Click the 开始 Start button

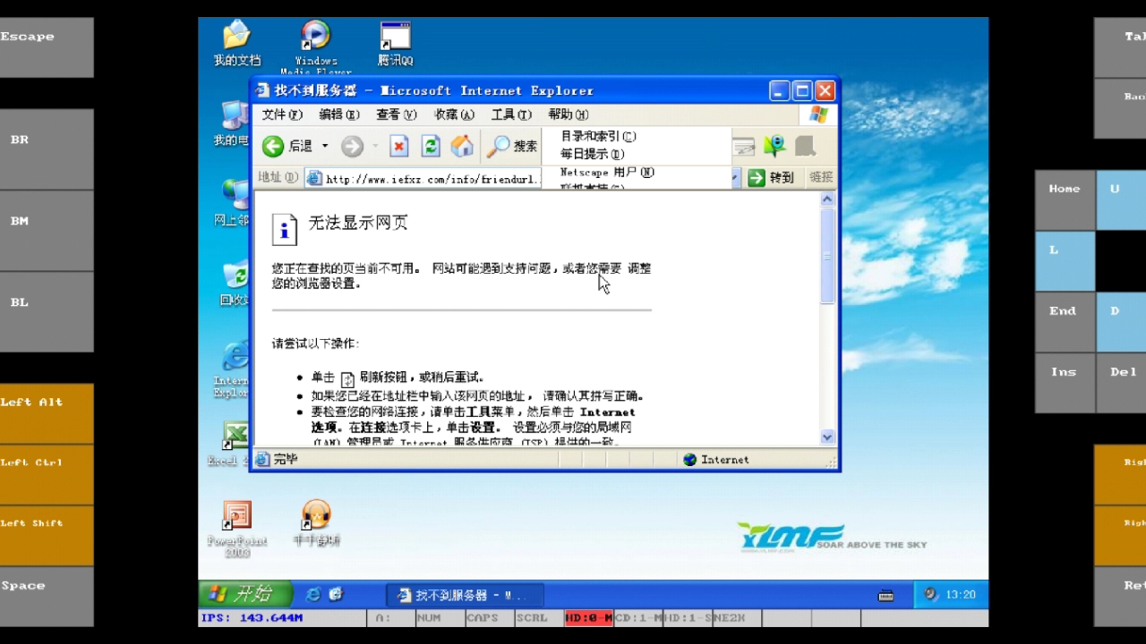(245, 594)
